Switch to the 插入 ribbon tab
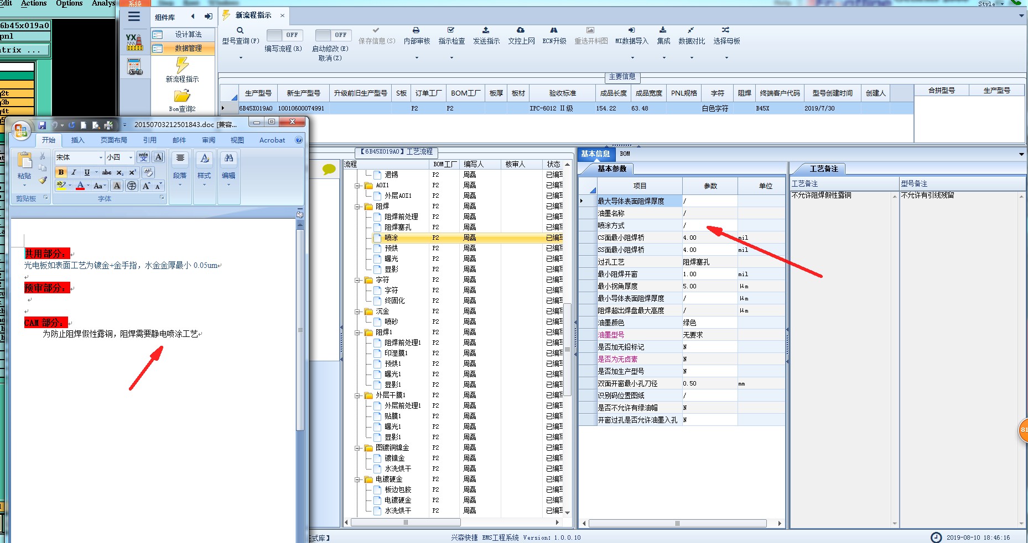Viewport: 1028px width, 543px height. [x=77, y=140]
